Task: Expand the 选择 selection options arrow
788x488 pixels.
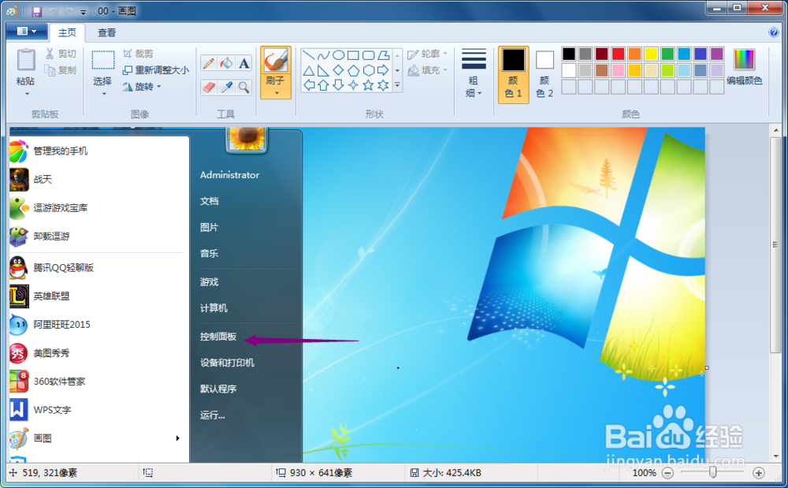Action: (103, 94)
